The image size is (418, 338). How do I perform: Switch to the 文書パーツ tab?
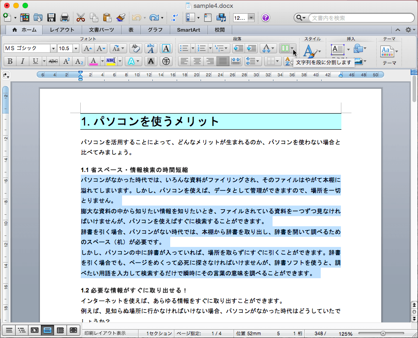[x=101, y=30]
